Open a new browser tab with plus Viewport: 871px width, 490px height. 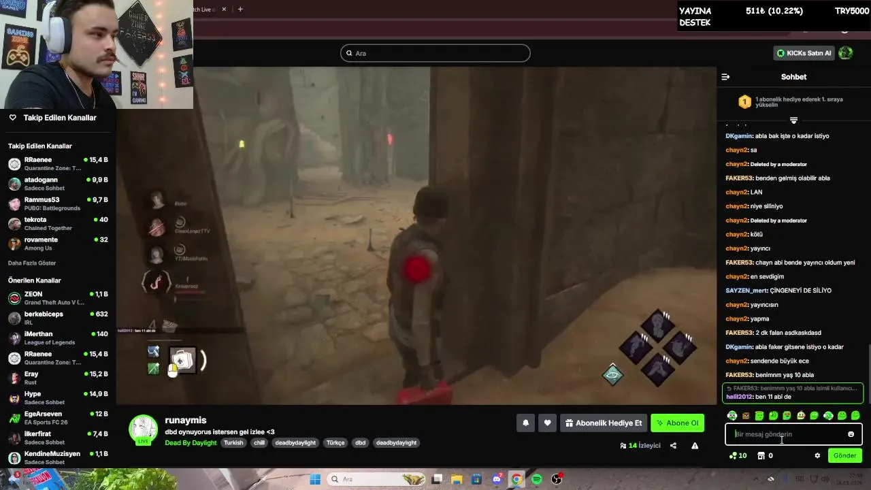[x=240, y=9]
